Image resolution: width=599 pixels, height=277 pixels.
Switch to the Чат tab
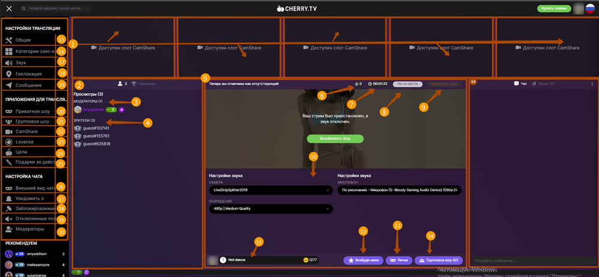point(521,84)
